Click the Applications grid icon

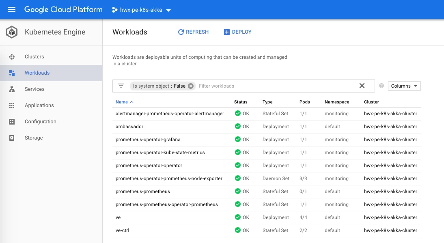tap(12, 105)
